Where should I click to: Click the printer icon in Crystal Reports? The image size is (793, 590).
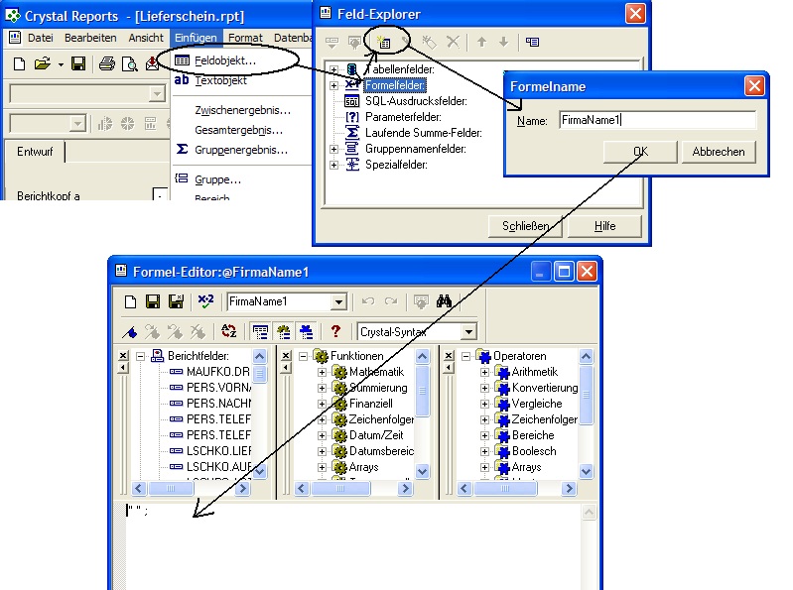(107, 64)
